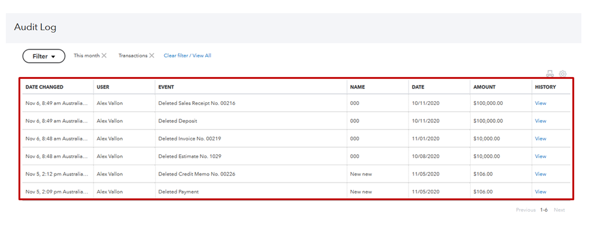Open table settings gear
This screenshot has width=603, height=226.
[563, 74]
